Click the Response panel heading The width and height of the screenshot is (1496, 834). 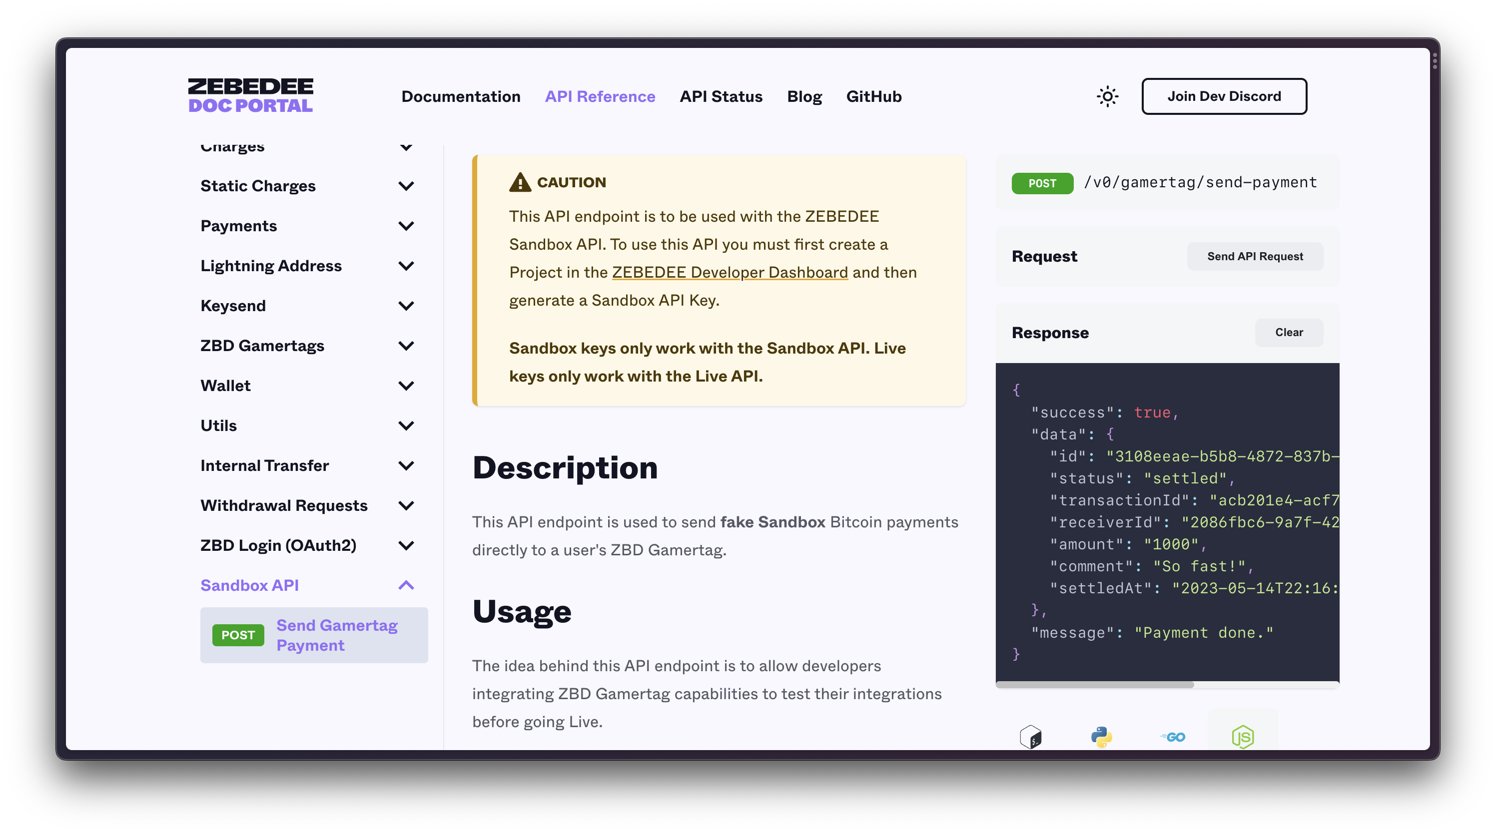tap(1049, 333)
